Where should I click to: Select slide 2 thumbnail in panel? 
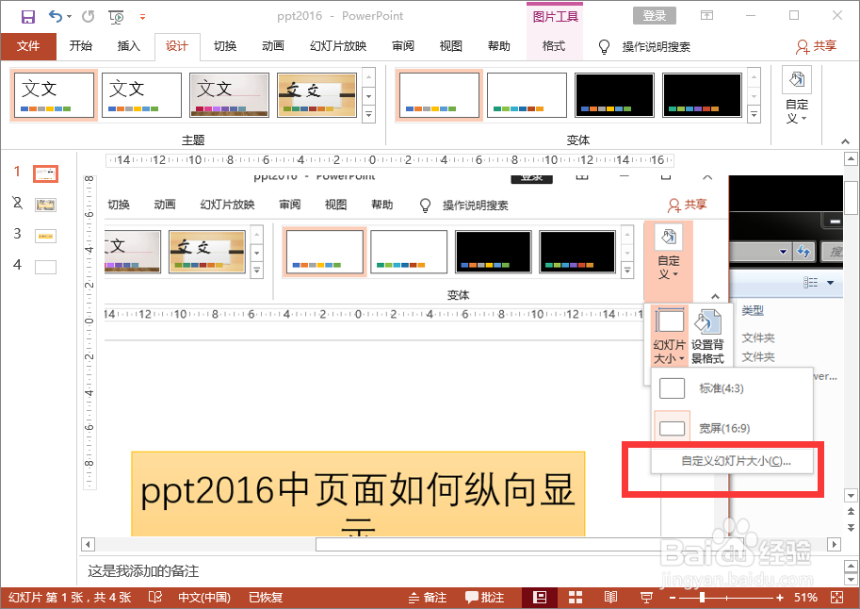coord(45,206)
